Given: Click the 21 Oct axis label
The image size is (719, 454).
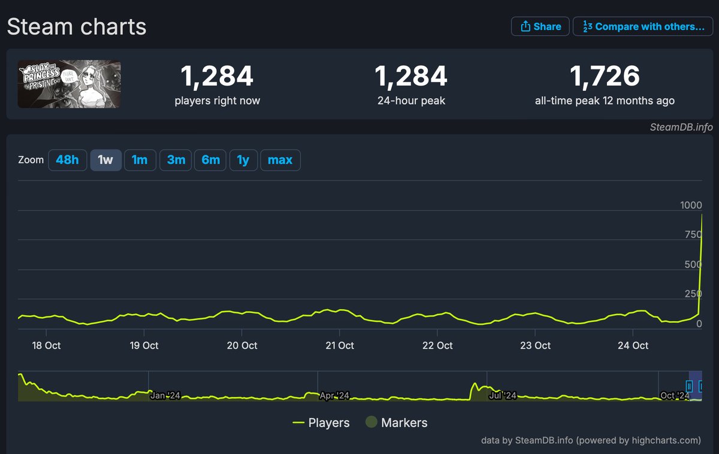Looking at the screenshot, I should tap(339, 345).
